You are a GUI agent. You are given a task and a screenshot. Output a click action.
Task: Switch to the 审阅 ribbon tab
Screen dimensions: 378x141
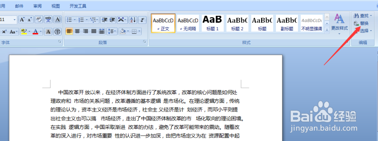tap(37, 6)
